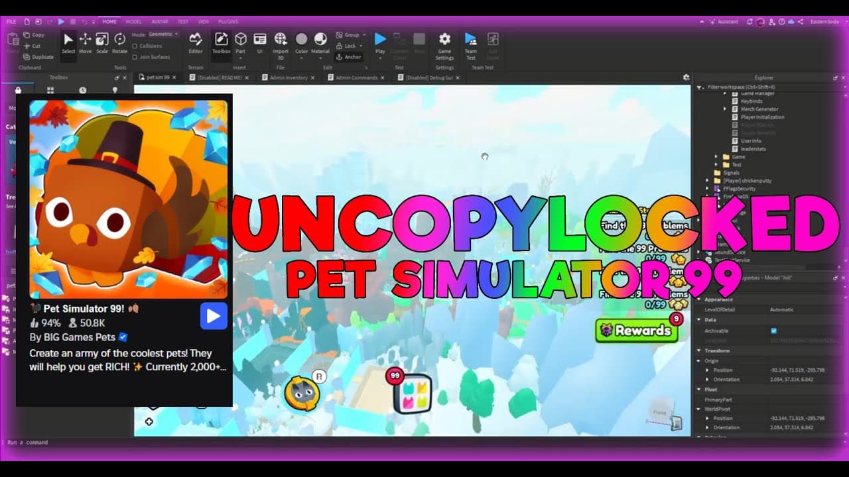Image resolution: width=849 pixels, height=477 pixels.
Task: Open viewport settings gear
Action: (686, 78)
